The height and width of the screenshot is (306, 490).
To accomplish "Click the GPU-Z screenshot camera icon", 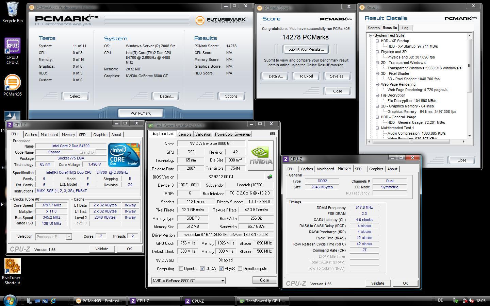I will [x=272, y=134].
